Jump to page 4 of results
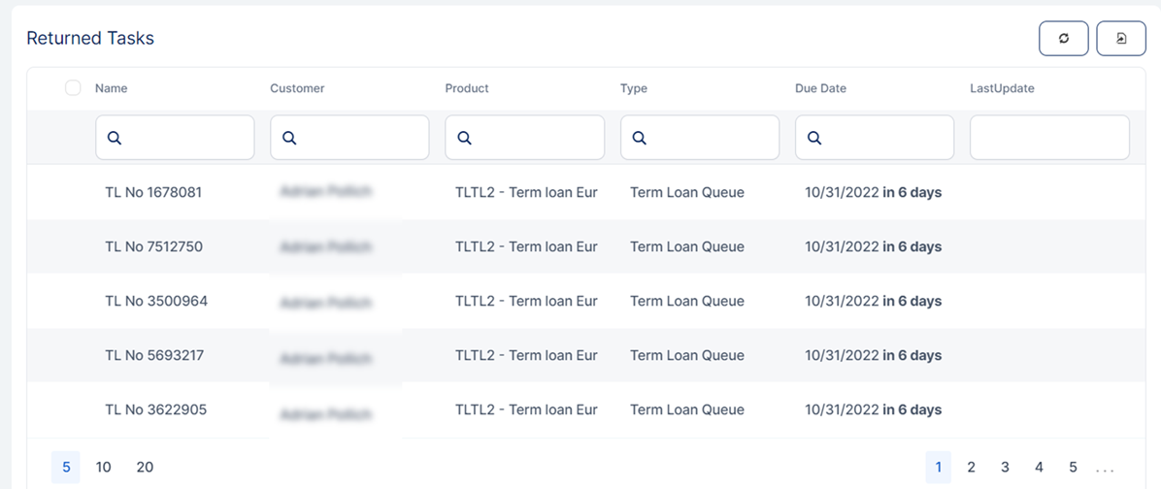 [x=1039, y=467]
